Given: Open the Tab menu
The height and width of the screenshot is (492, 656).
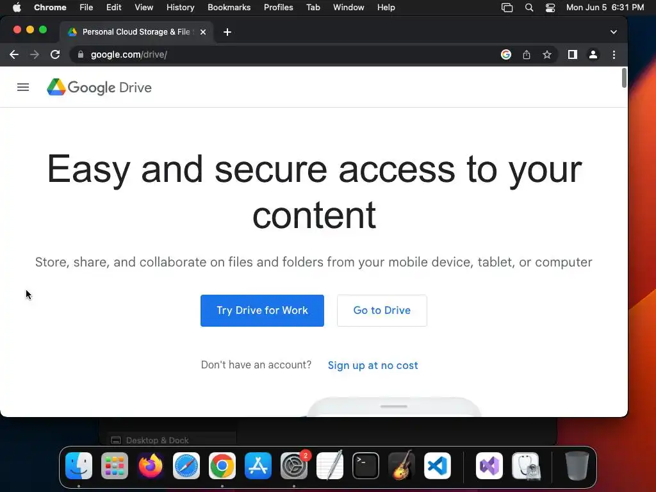Looking at the screenshot, I should [313, 7].
